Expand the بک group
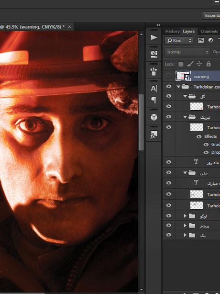Image resolution: width=220 pixels, height=294 pixels. pyautogui.click(x=185, y=235)
